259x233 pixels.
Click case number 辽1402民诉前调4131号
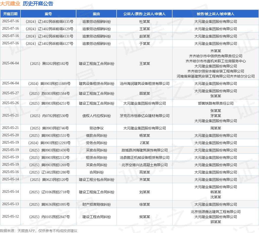tap(49, 36)
